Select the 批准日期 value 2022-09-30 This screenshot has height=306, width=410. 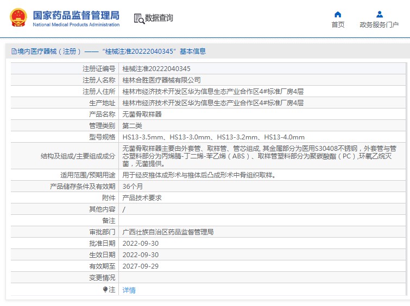tap(141, 244)
